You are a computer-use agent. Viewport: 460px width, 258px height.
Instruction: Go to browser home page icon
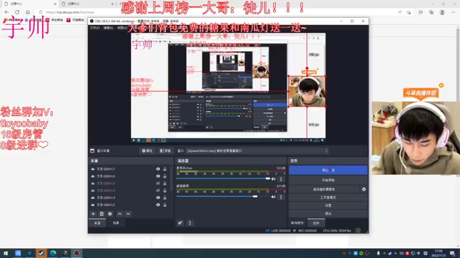coord(28,12)
